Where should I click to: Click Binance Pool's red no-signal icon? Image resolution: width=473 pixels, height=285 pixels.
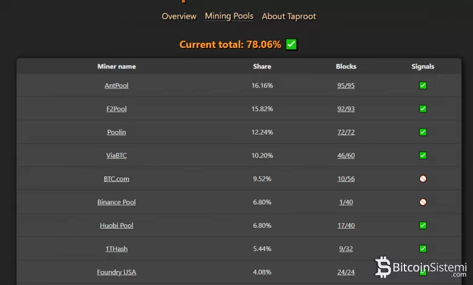point(423,202)
